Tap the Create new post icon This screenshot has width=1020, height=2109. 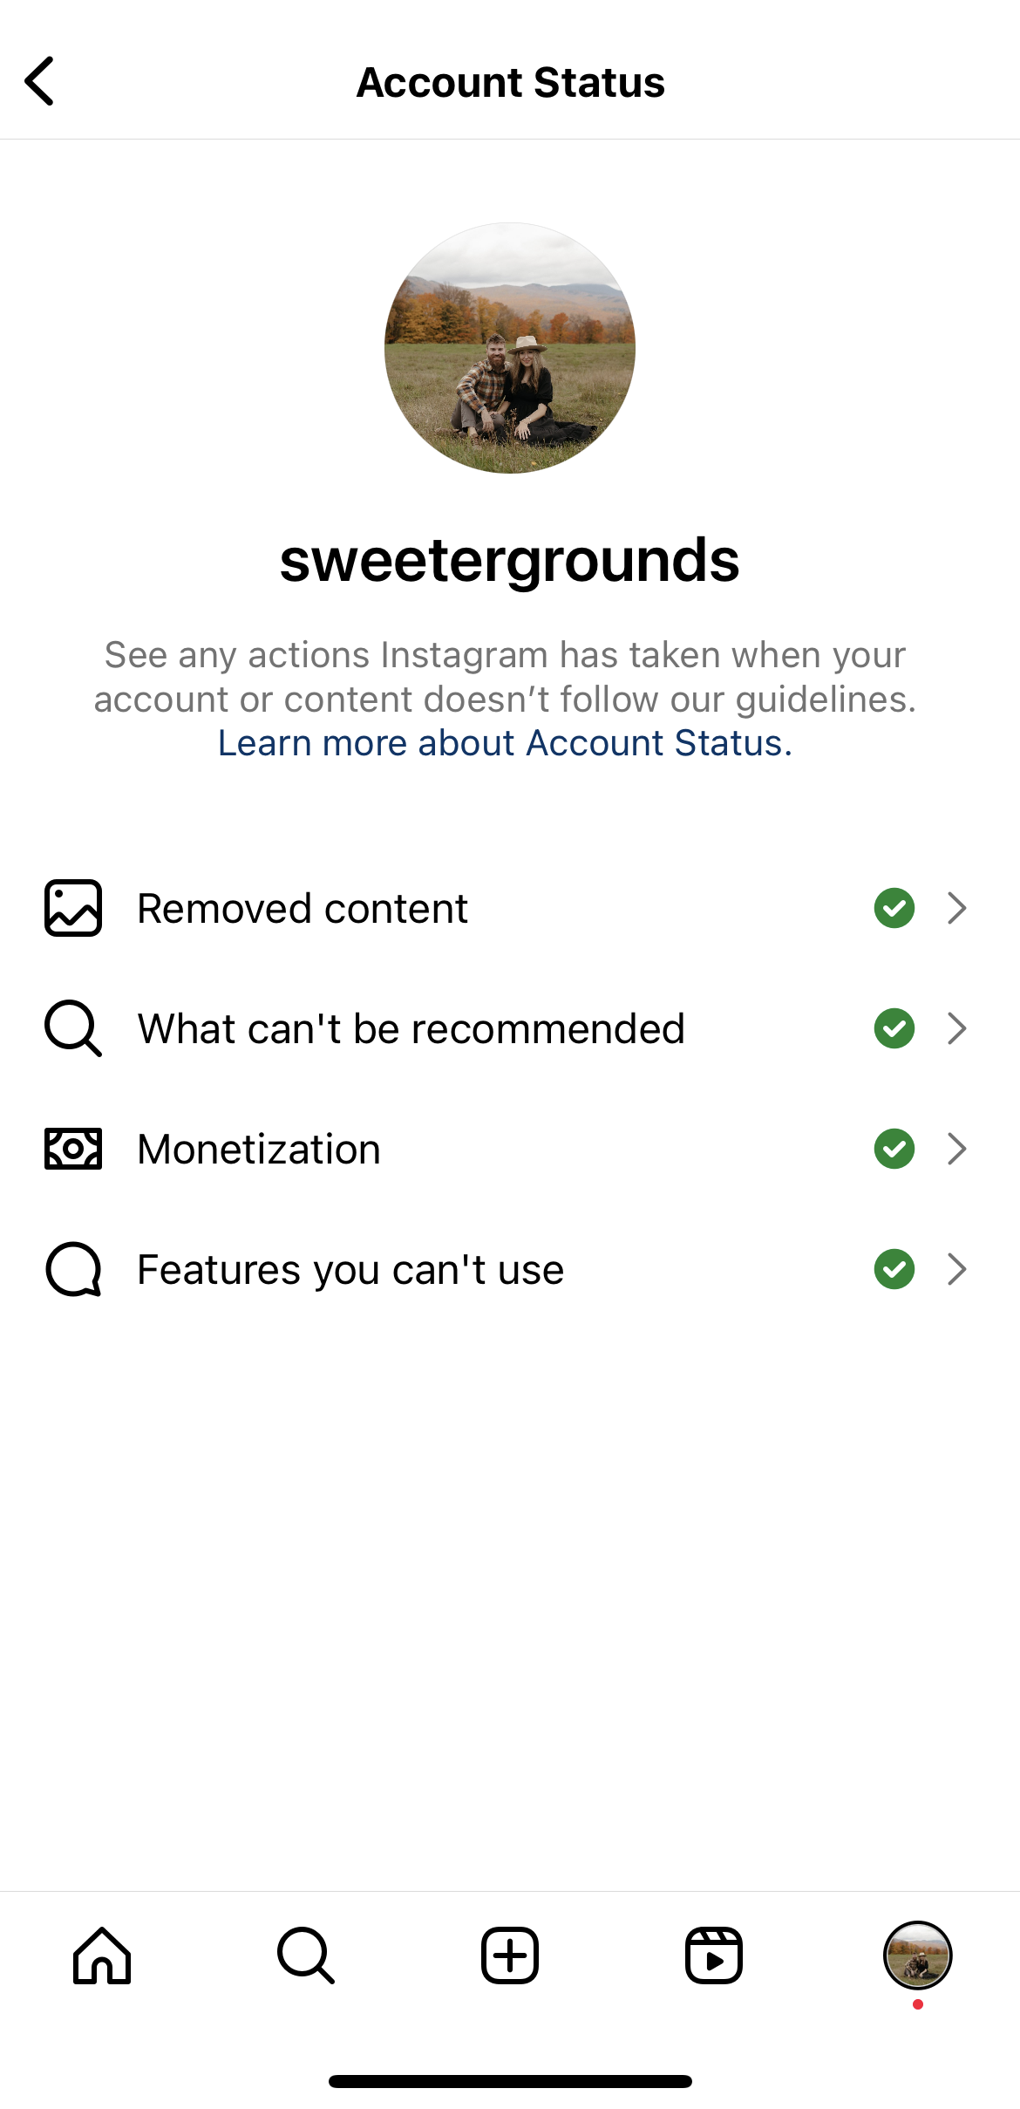pos(510,1954)
